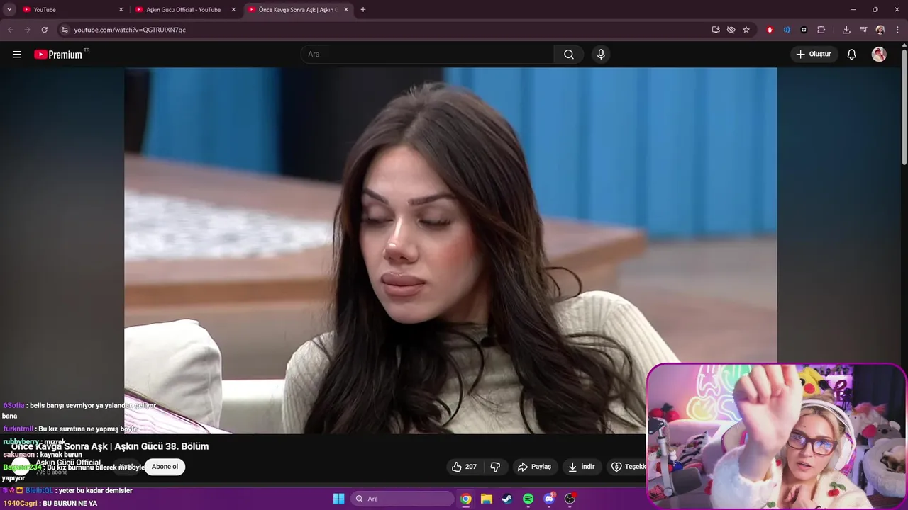
Task: Open a new browser tab
Action: [363, 10]
